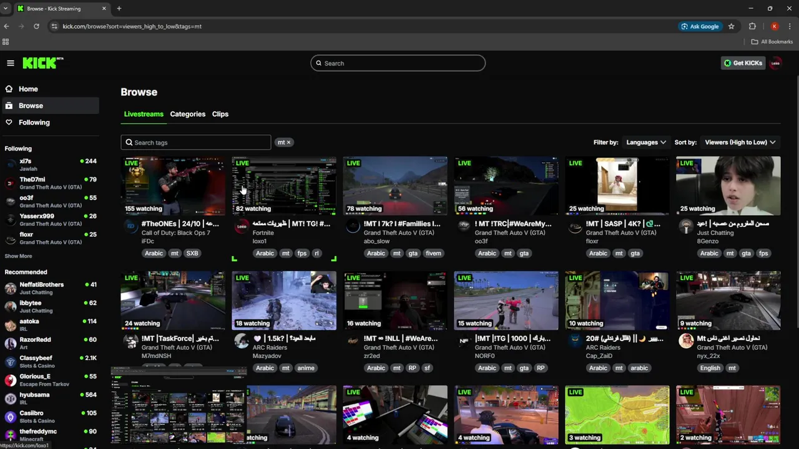799x449 pixels.
Task: Open NeffatiBrothers recommended channel
Action: click(50, 288)
